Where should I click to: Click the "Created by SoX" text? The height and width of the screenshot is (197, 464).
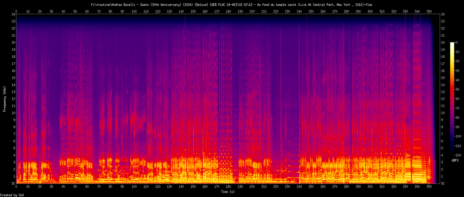point(12,195)
